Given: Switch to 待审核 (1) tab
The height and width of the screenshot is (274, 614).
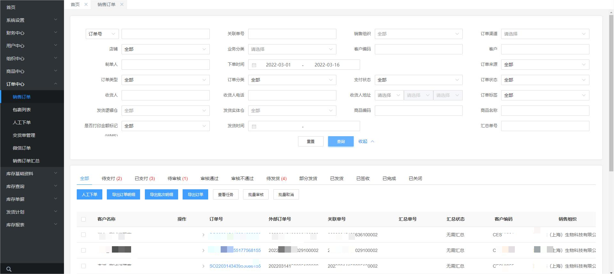Looking at the screenshot, I should [x=177, y=178].
